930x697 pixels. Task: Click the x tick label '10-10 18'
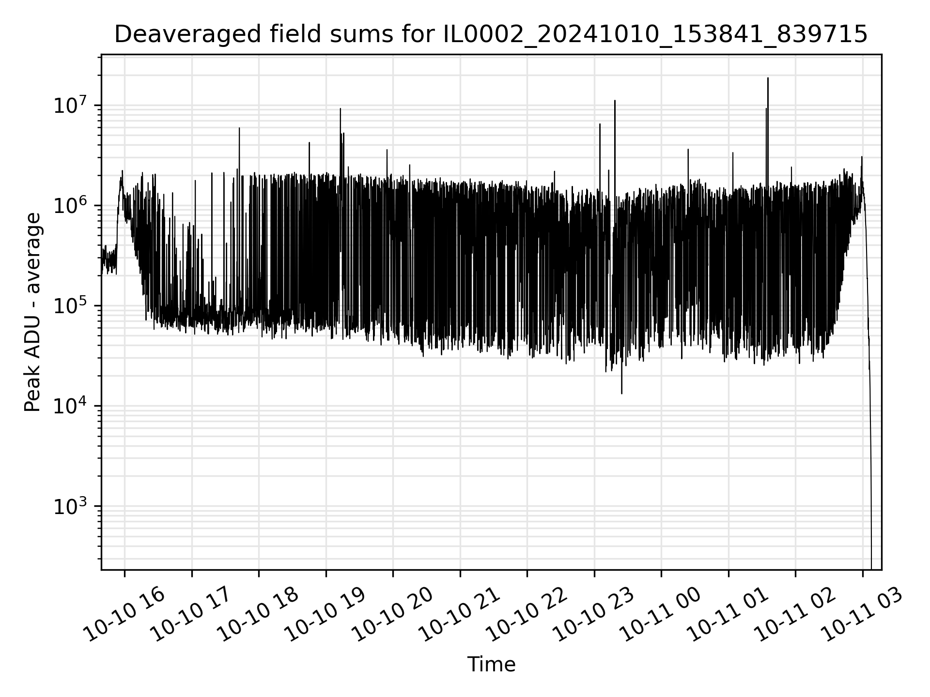259,614
